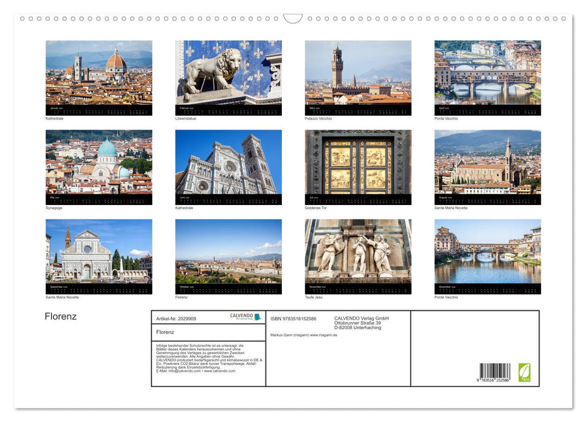
Task: Click the Löwenstatue February thumbnail
Action: [228, 77]
